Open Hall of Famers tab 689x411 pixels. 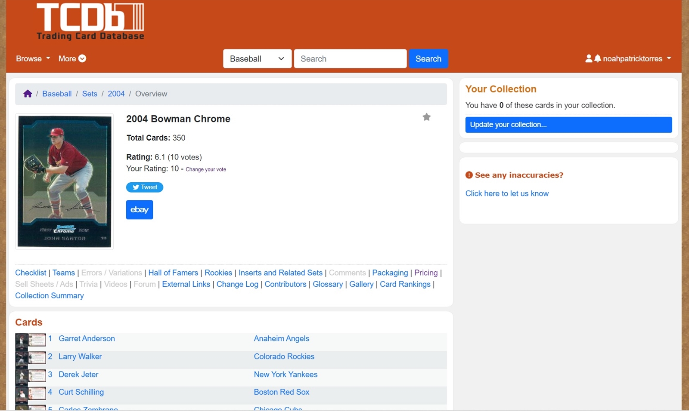(x=173, y=273)
